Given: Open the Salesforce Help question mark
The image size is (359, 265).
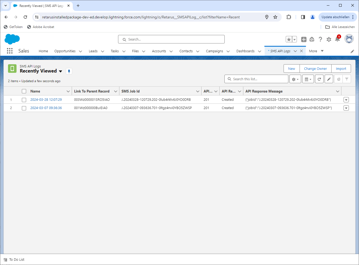Looking at the screenshot, I should tap(320, 39).
